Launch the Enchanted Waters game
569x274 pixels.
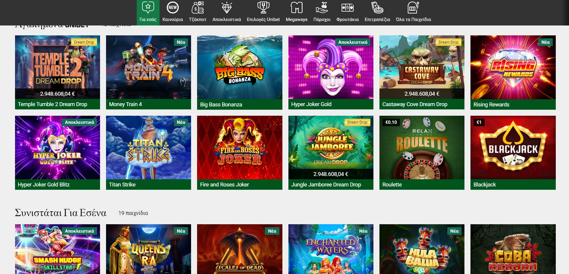click(331, 249)
